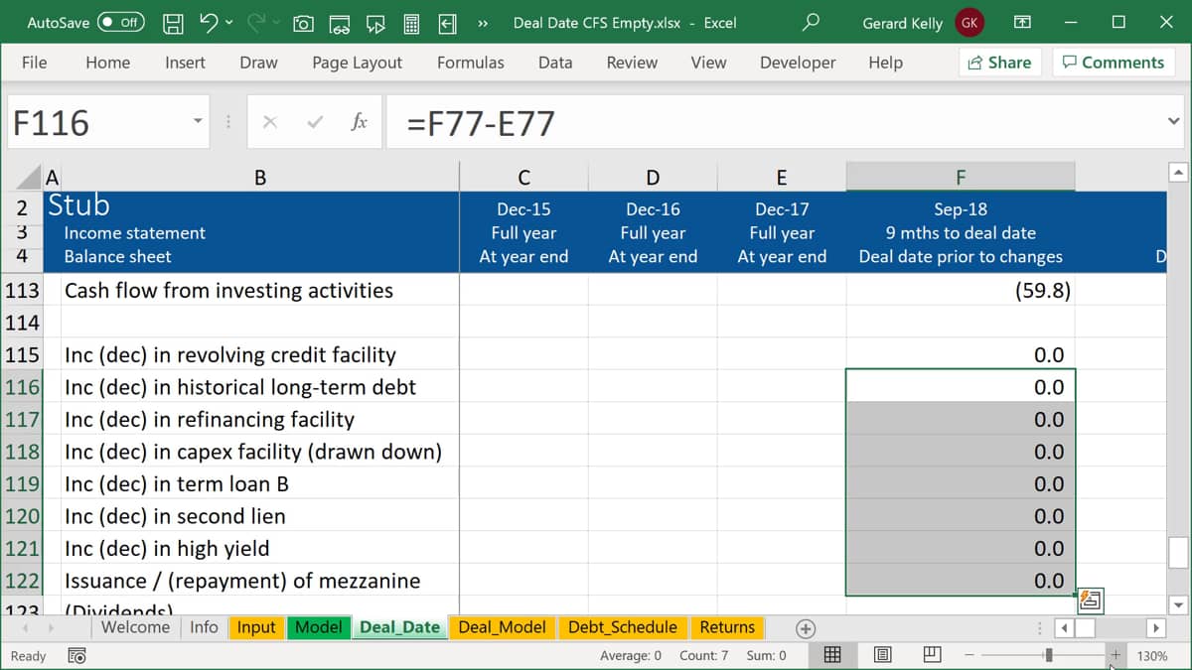Click into the formula bar showing =F77-E77

coord(773,122)
